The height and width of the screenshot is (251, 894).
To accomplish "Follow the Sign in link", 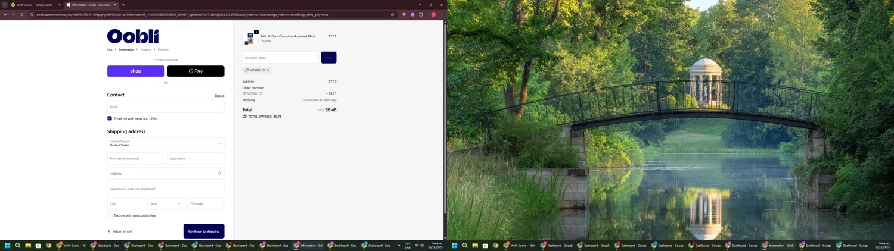I will tap(219, 95).
